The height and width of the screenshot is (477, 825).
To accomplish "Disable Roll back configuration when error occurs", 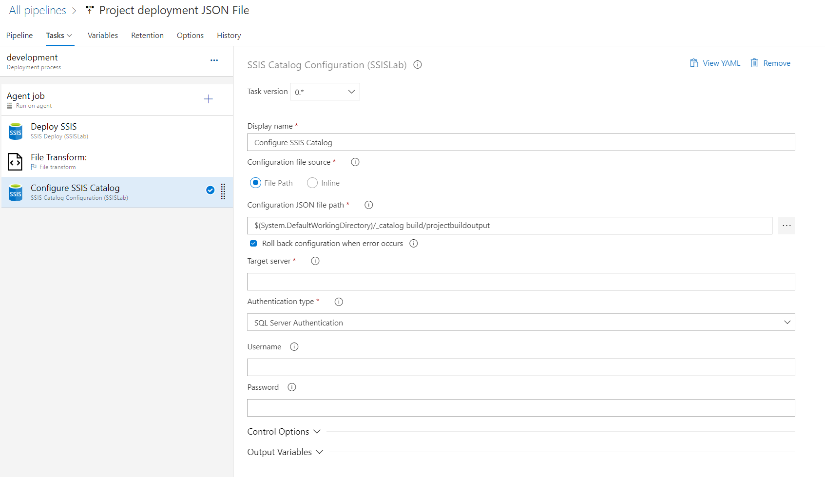I will click(253, 243).
